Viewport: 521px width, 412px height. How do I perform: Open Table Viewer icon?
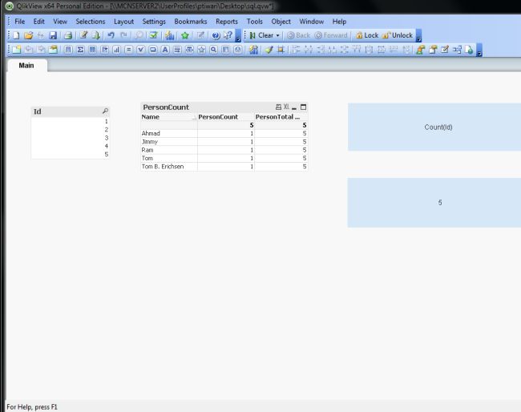(x=457, y=50)
